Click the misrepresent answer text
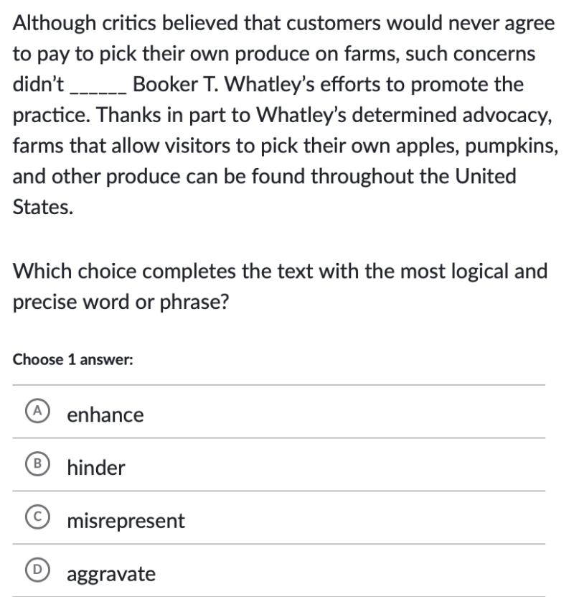Image resolution: width=574 pixels, height=597 pixels. pyautogui.click(x=126, y=521)
